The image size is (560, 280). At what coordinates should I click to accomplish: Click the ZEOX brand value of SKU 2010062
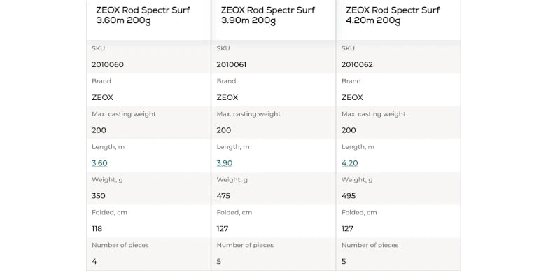pyautogui.click(x=352, y=98)
